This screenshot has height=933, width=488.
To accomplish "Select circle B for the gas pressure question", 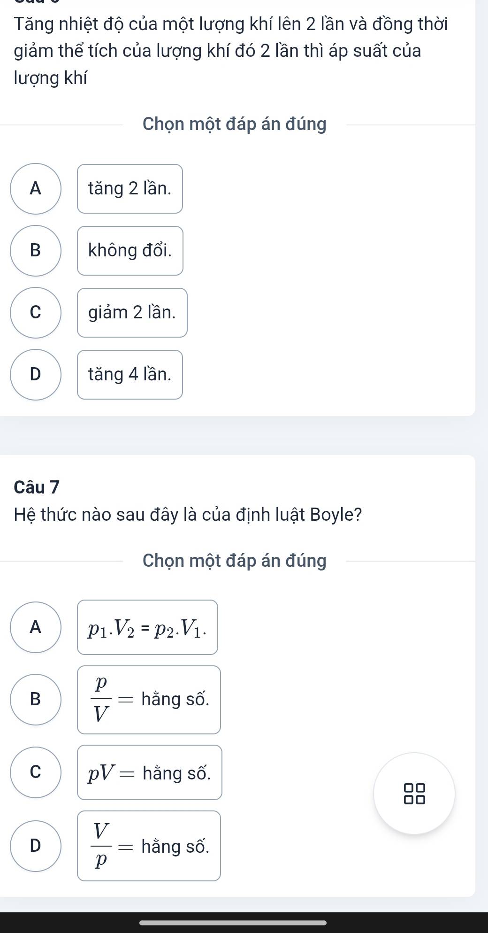I will click(36, 251).
